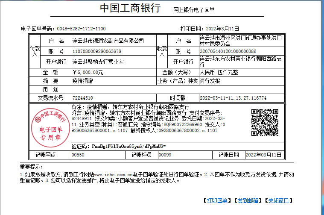Click the electronic receipt number 0048-5282-1712-1100
This screenshot has width=324, height=215.
(81, 29)
